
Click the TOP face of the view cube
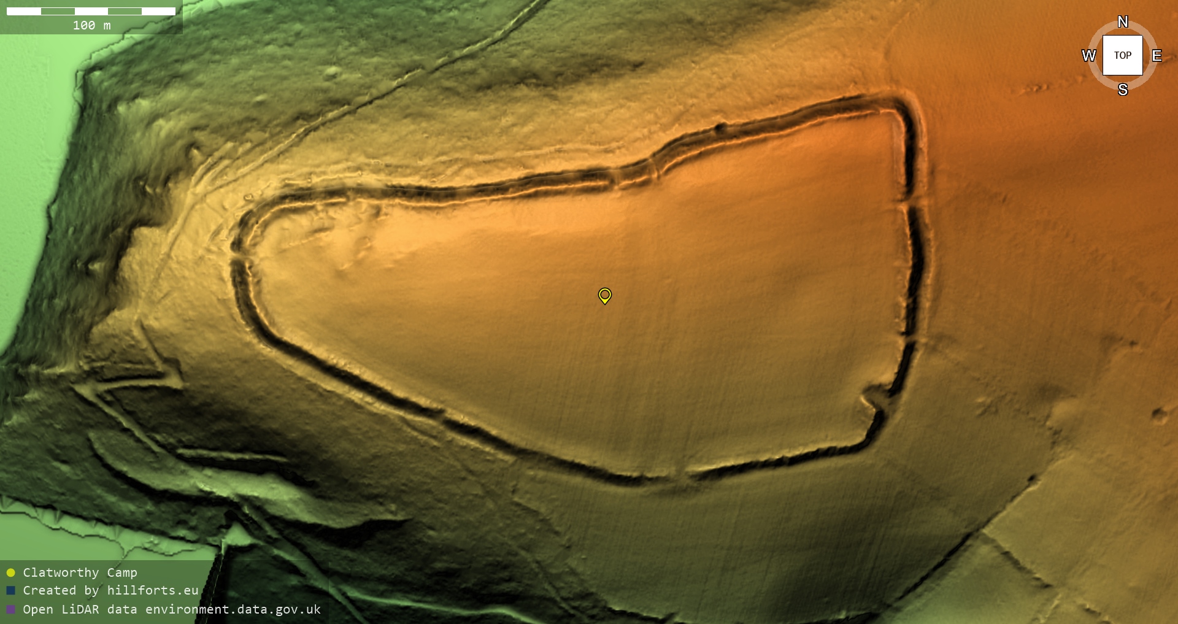click(1122, 55)
